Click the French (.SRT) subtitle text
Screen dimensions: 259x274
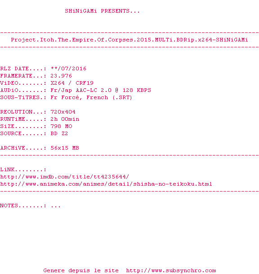point(109,97)
